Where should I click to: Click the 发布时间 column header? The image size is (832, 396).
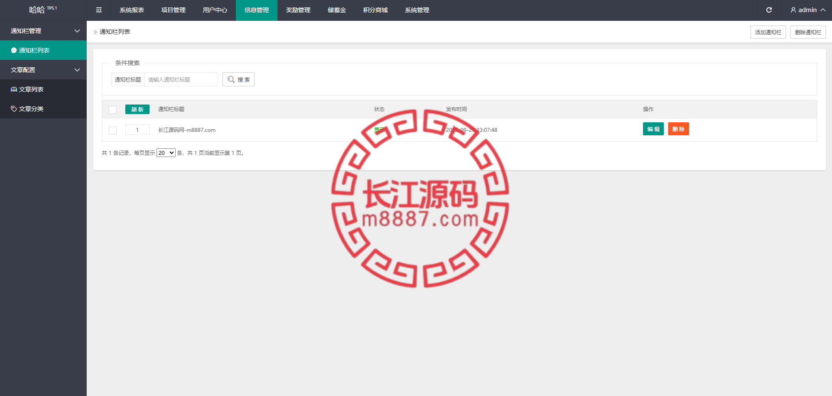pyautogui.click(x=457, y=109)
